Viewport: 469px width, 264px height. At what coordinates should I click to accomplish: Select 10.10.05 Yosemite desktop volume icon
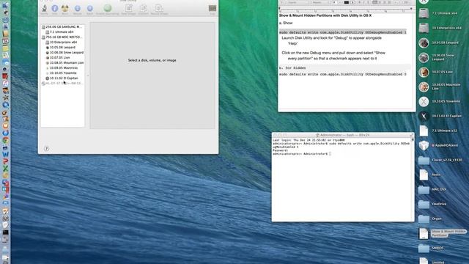coord(424,101)
